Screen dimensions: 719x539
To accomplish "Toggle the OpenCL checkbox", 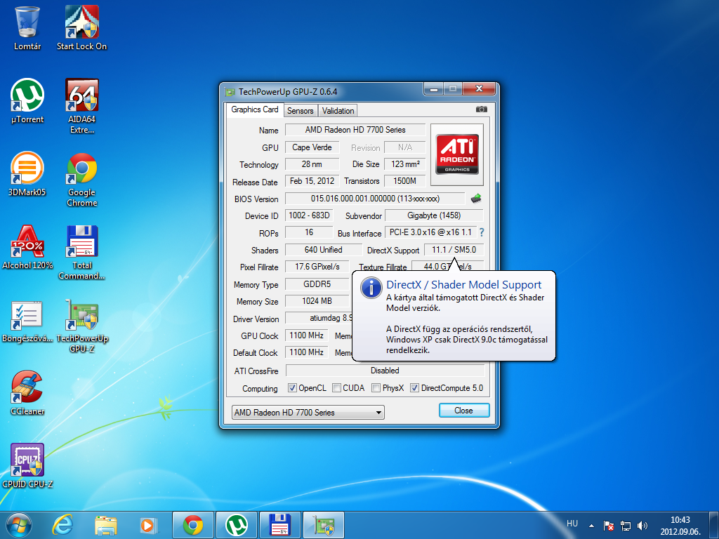I will click(292, 387).
